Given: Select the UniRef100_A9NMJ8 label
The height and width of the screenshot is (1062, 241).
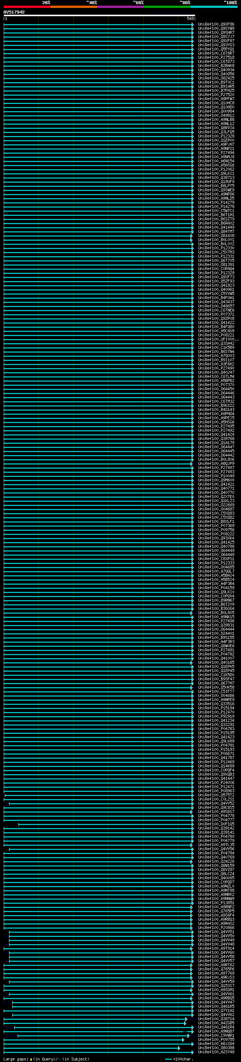Looking at the screenshot, I should [216, 157].
